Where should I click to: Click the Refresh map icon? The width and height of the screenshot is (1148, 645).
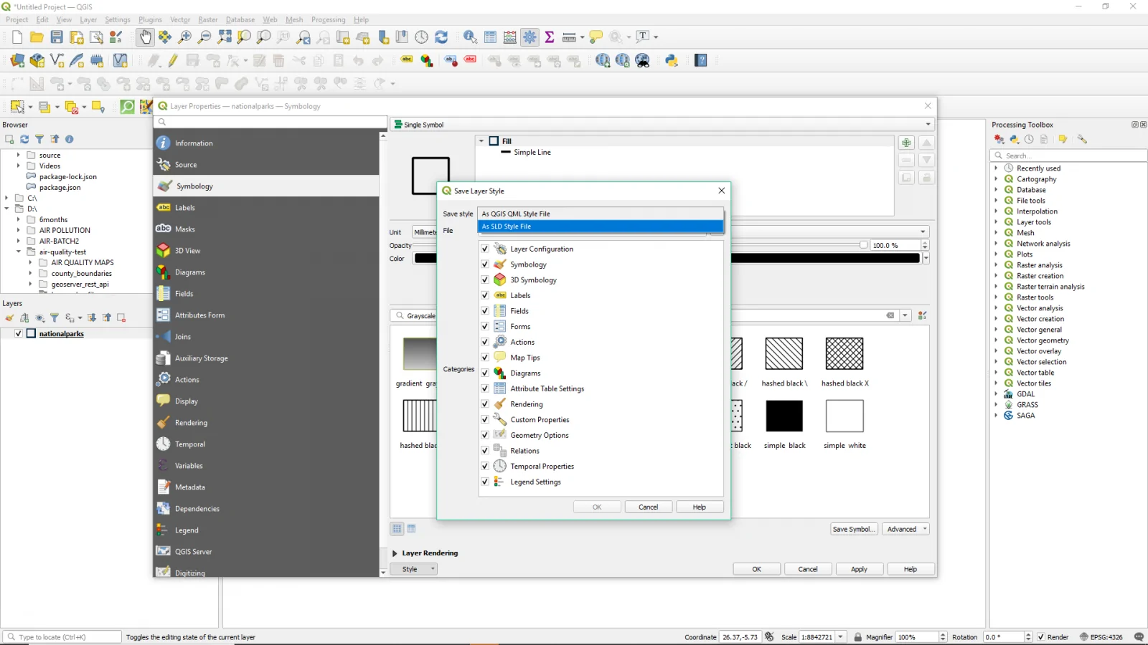(441, 37)
